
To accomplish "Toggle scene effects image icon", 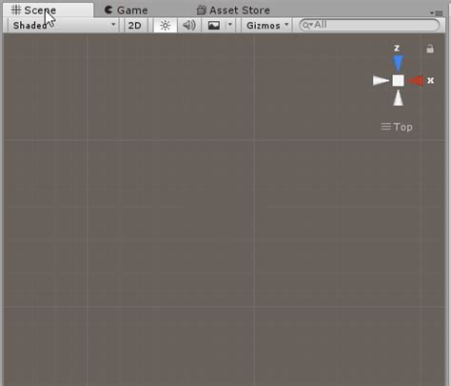I will 214,25.
